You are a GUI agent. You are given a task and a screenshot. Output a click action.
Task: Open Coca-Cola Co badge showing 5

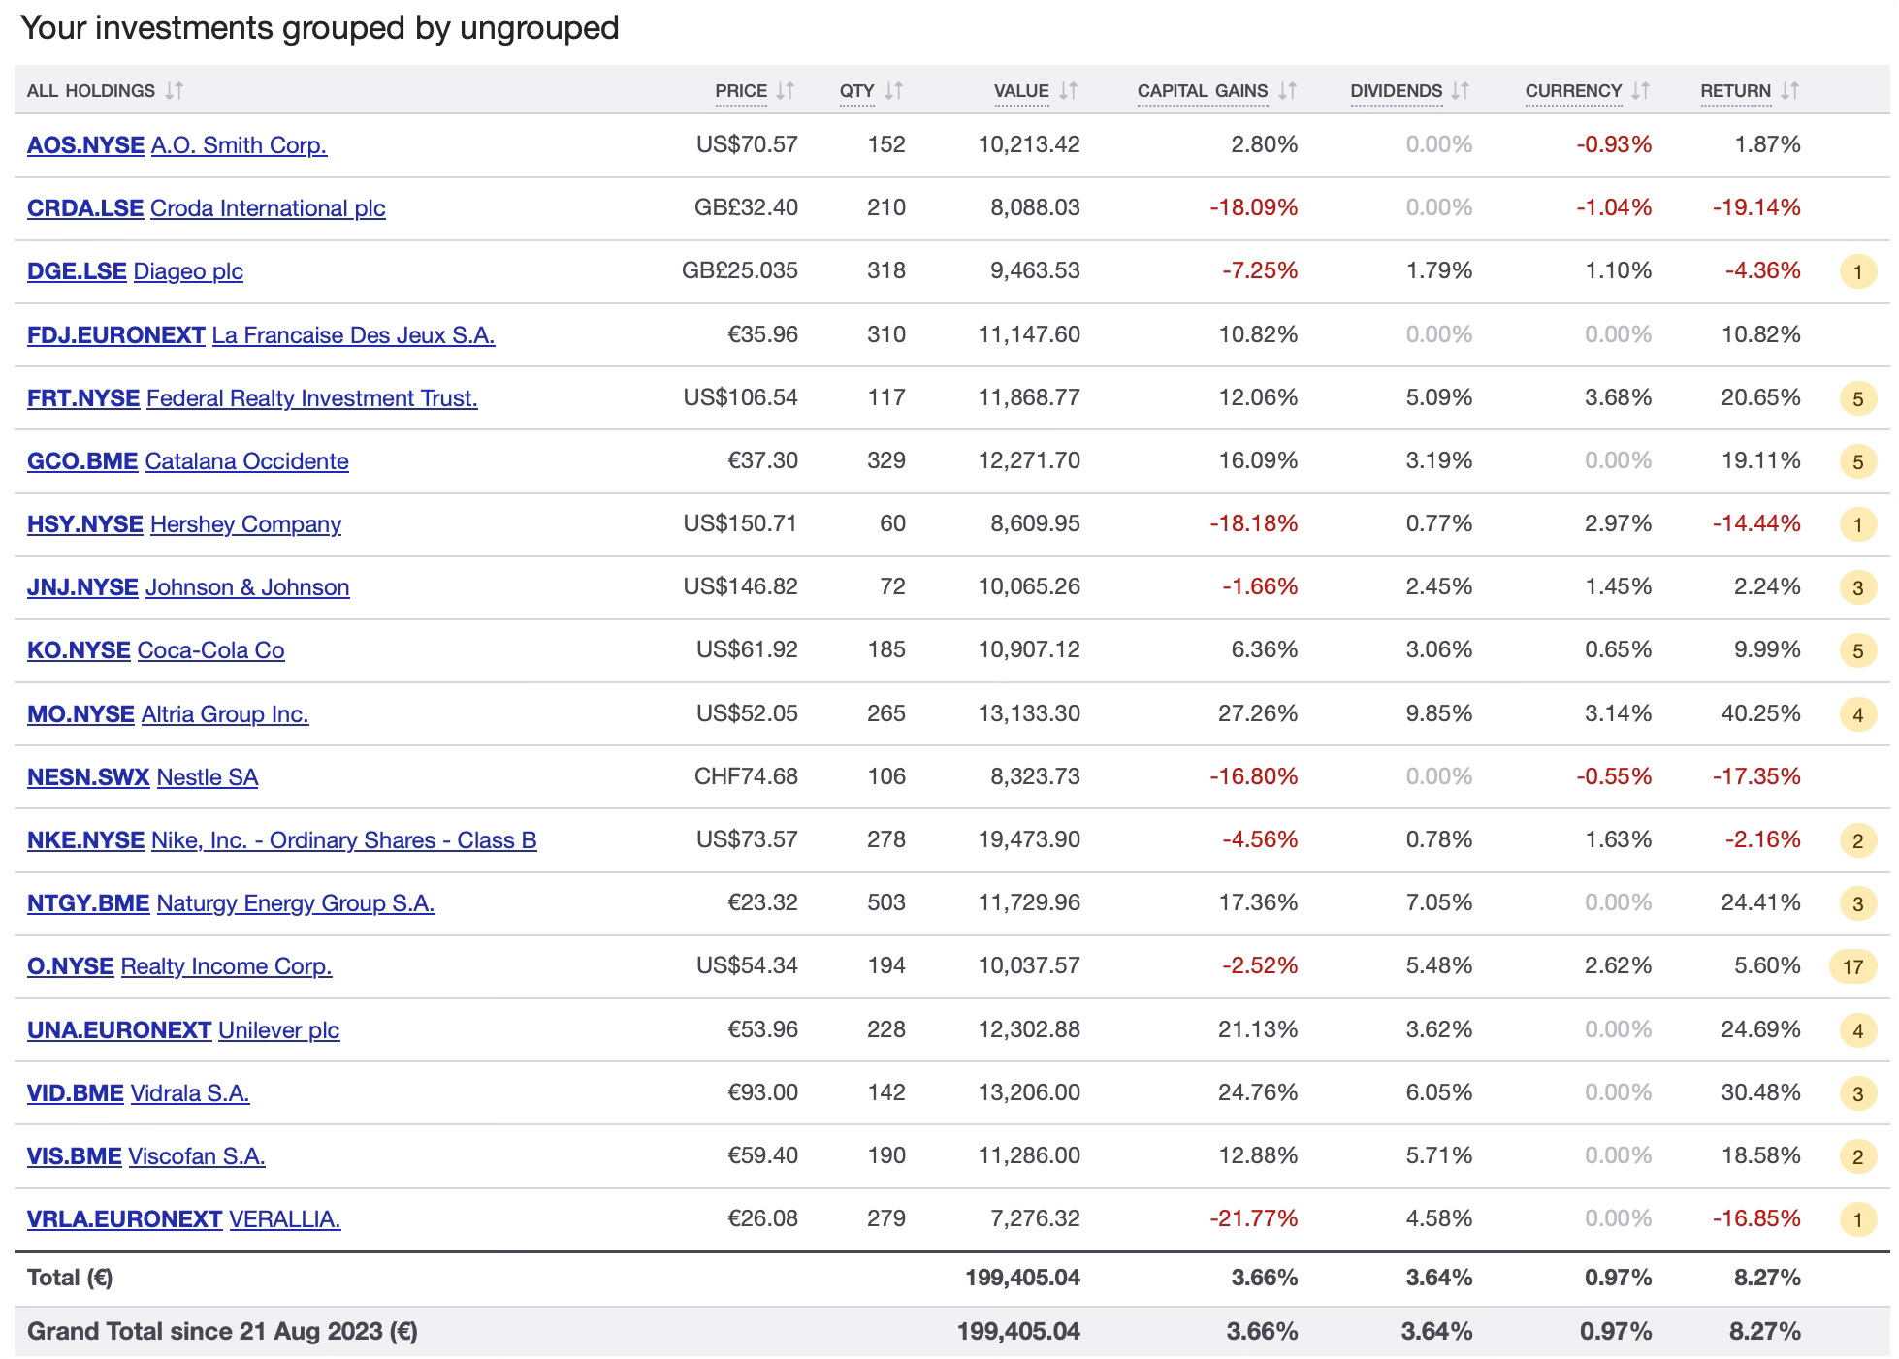pos(1857,650)
